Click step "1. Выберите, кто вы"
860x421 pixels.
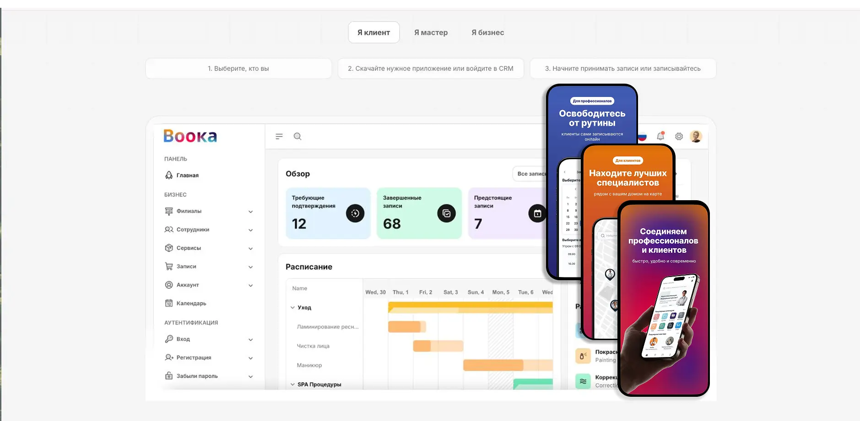pos(238,69)
